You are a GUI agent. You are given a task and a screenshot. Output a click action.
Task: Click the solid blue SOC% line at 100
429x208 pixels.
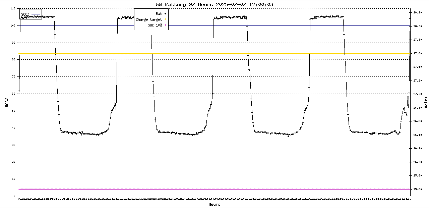click(214, 25)
